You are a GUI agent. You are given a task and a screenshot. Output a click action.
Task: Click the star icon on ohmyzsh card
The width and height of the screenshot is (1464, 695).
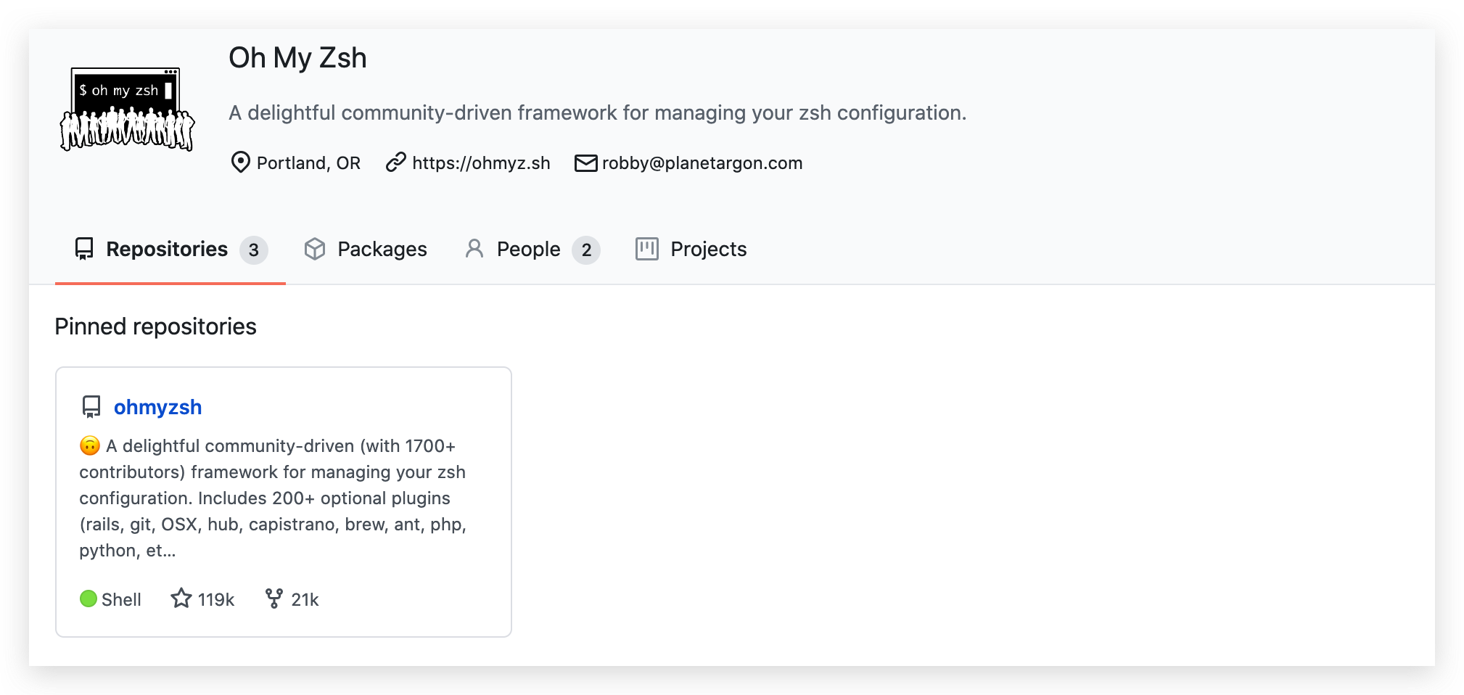181,599
